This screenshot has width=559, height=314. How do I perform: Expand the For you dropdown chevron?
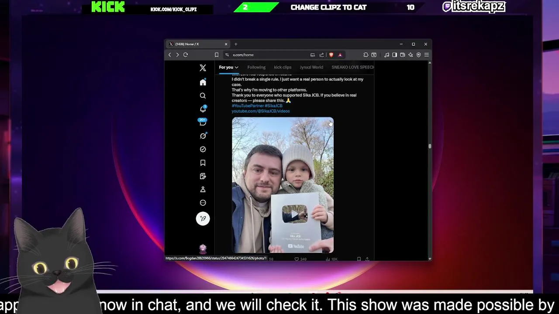tap(236, 67)
